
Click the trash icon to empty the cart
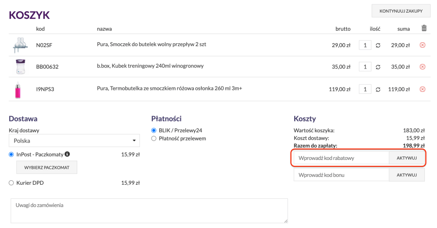[424, 28]
